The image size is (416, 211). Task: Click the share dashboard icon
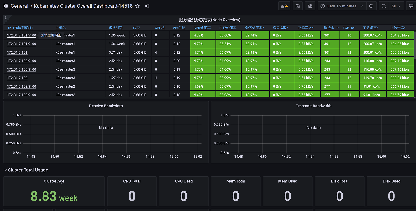[x=147, y=6]
